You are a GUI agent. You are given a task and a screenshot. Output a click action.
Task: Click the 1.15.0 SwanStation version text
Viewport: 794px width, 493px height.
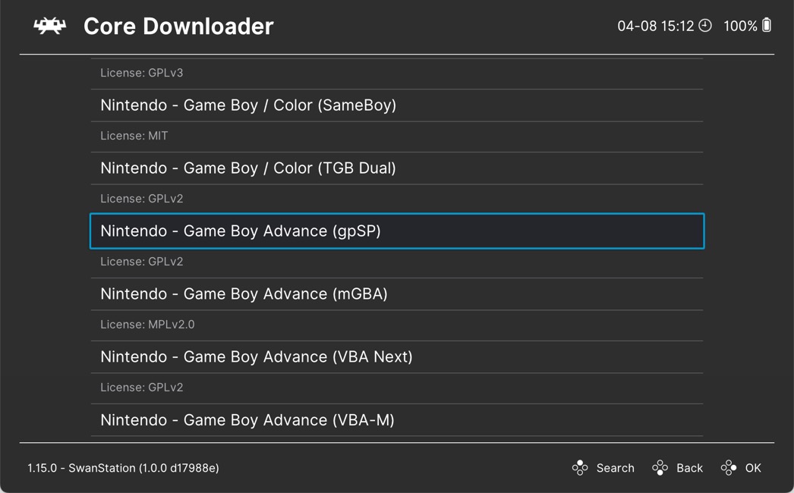coord(123,468)
